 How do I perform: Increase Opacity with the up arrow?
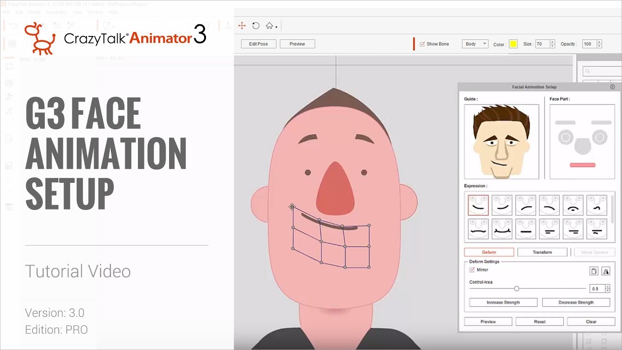pos(600,42)
